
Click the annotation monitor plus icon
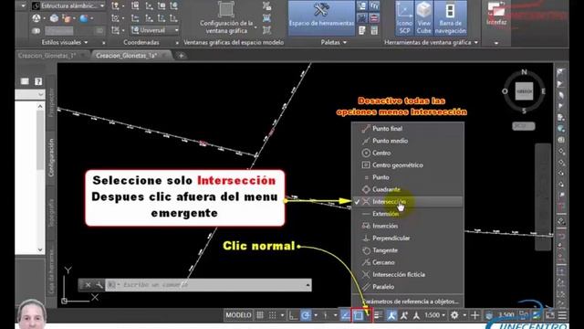point(474,315)
